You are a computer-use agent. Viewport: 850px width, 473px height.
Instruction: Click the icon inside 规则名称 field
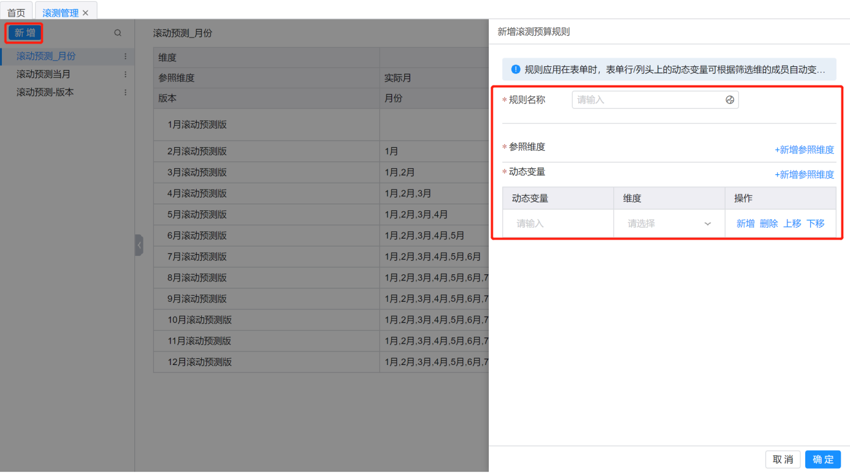pyautogui.click(x=730, y=100)
